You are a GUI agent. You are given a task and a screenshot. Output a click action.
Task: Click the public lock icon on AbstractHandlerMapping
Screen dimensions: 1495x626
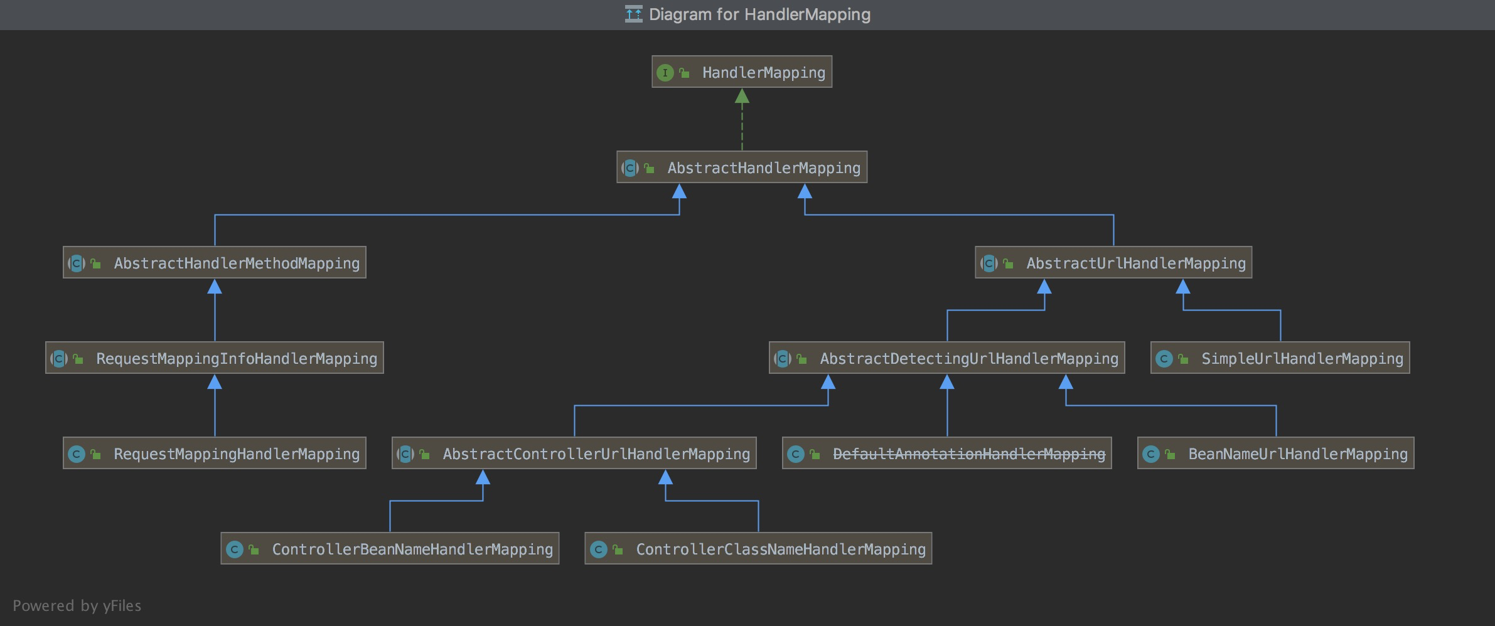pyautogui.click(x=650, y=168)
